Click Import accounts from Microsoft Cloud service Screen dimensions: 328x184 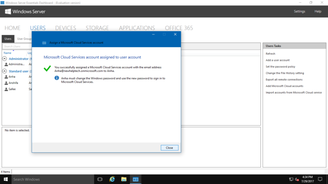(294, 92)
